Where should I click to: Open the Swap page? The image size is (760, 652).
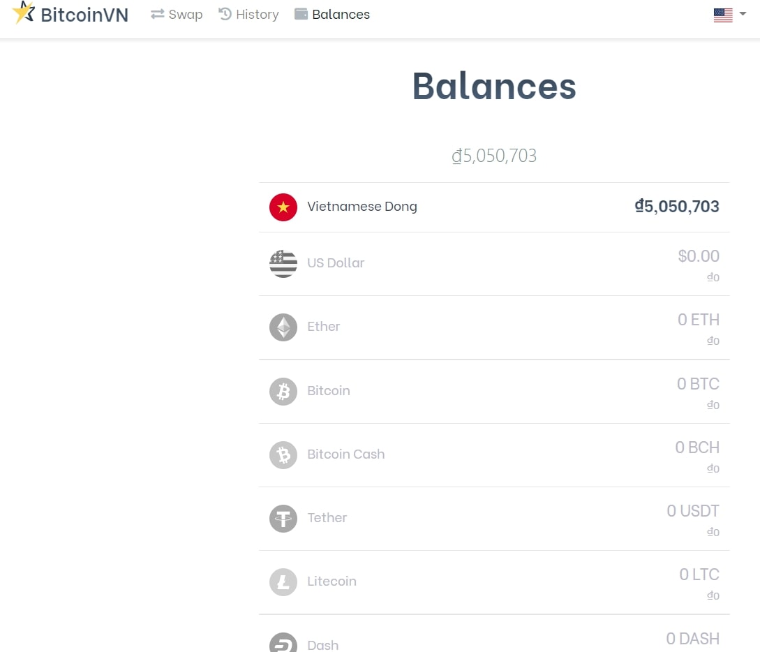pos(177,15)
